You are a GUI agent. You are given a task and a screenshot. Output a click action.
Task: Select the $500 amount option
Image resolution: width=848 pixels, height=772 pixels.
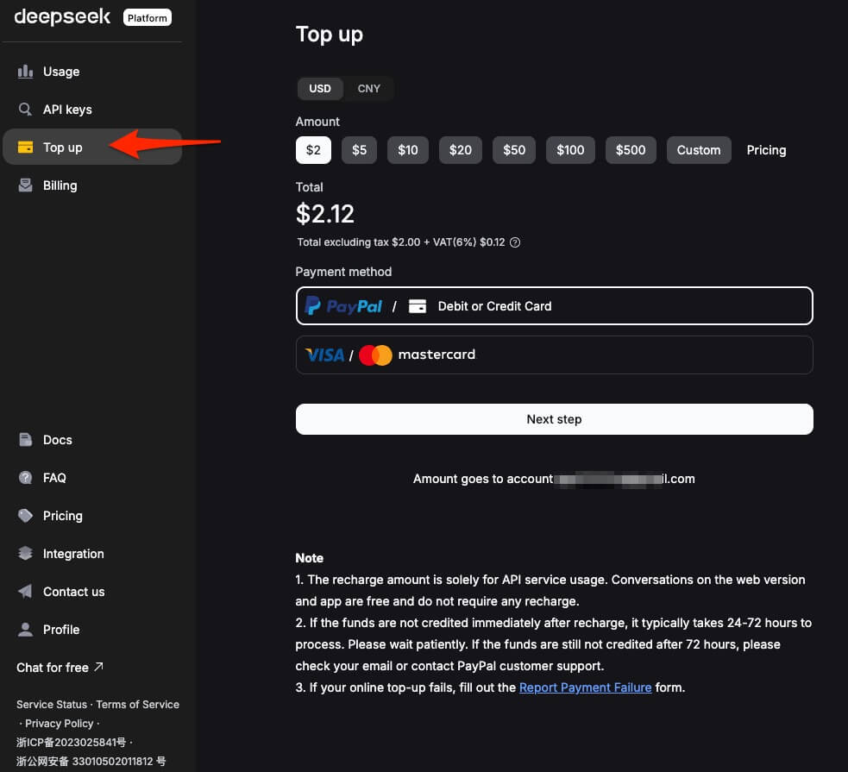tap(631, 150)
